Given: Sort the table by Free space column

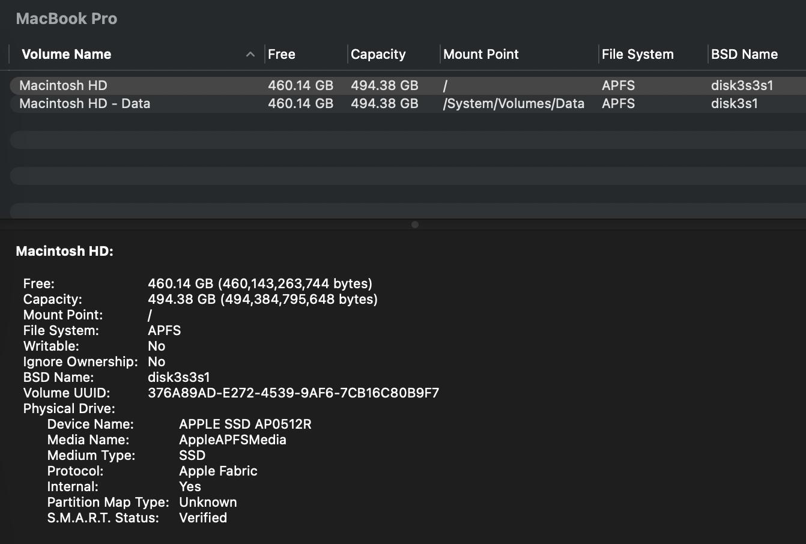Looking at the screenshot, I should 282,55.
